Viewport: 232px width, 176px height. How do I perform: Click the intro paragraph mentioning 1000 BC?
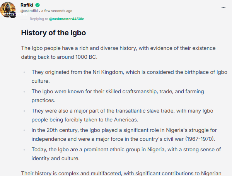(118, 53)
